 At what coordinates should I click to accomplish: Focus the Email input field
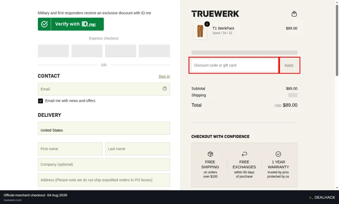coord(104,89)
